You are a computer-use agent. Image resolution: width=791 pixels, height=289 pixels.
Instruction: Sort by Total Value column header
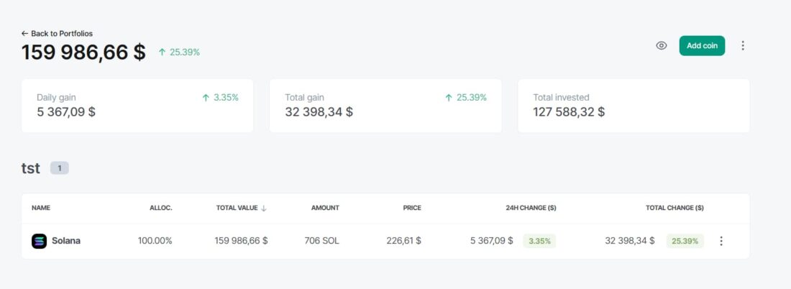pos(237,208)
